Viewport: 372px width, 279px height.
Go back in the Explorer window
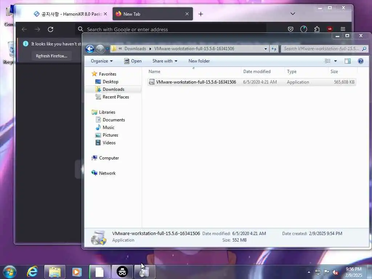pyautogui.click(x=90, y=49)
